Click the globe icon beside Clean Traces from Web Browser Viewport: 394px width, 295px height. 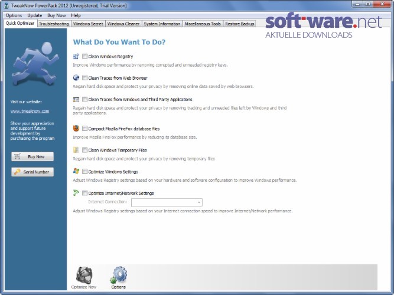(x=76, y=77)
